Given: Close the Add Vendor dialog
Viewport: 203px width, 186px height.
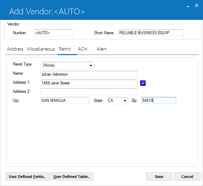Looking at the screenshot, I should click(x=196, y=6).
